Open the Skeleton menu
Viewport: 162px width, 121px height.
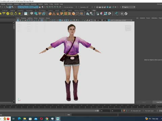point(17,4)
